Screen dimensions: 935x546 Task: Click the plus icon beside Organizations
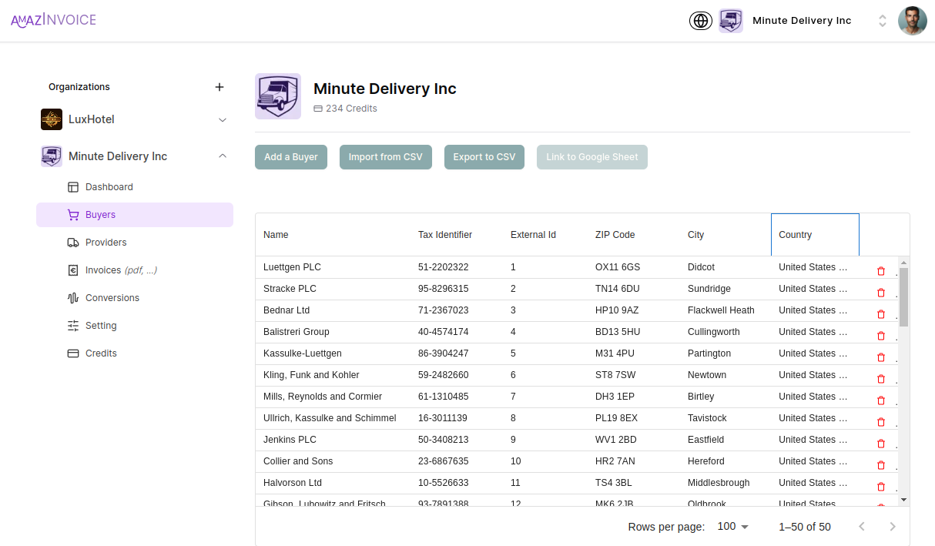(x=220, y=87)
